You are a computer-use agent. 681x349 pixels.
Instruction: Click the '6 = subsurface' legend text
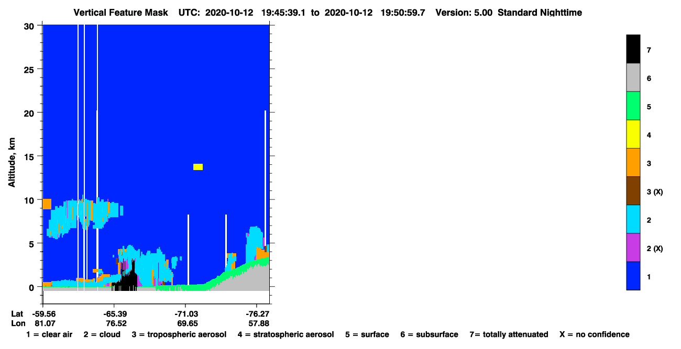pos(430,334)
